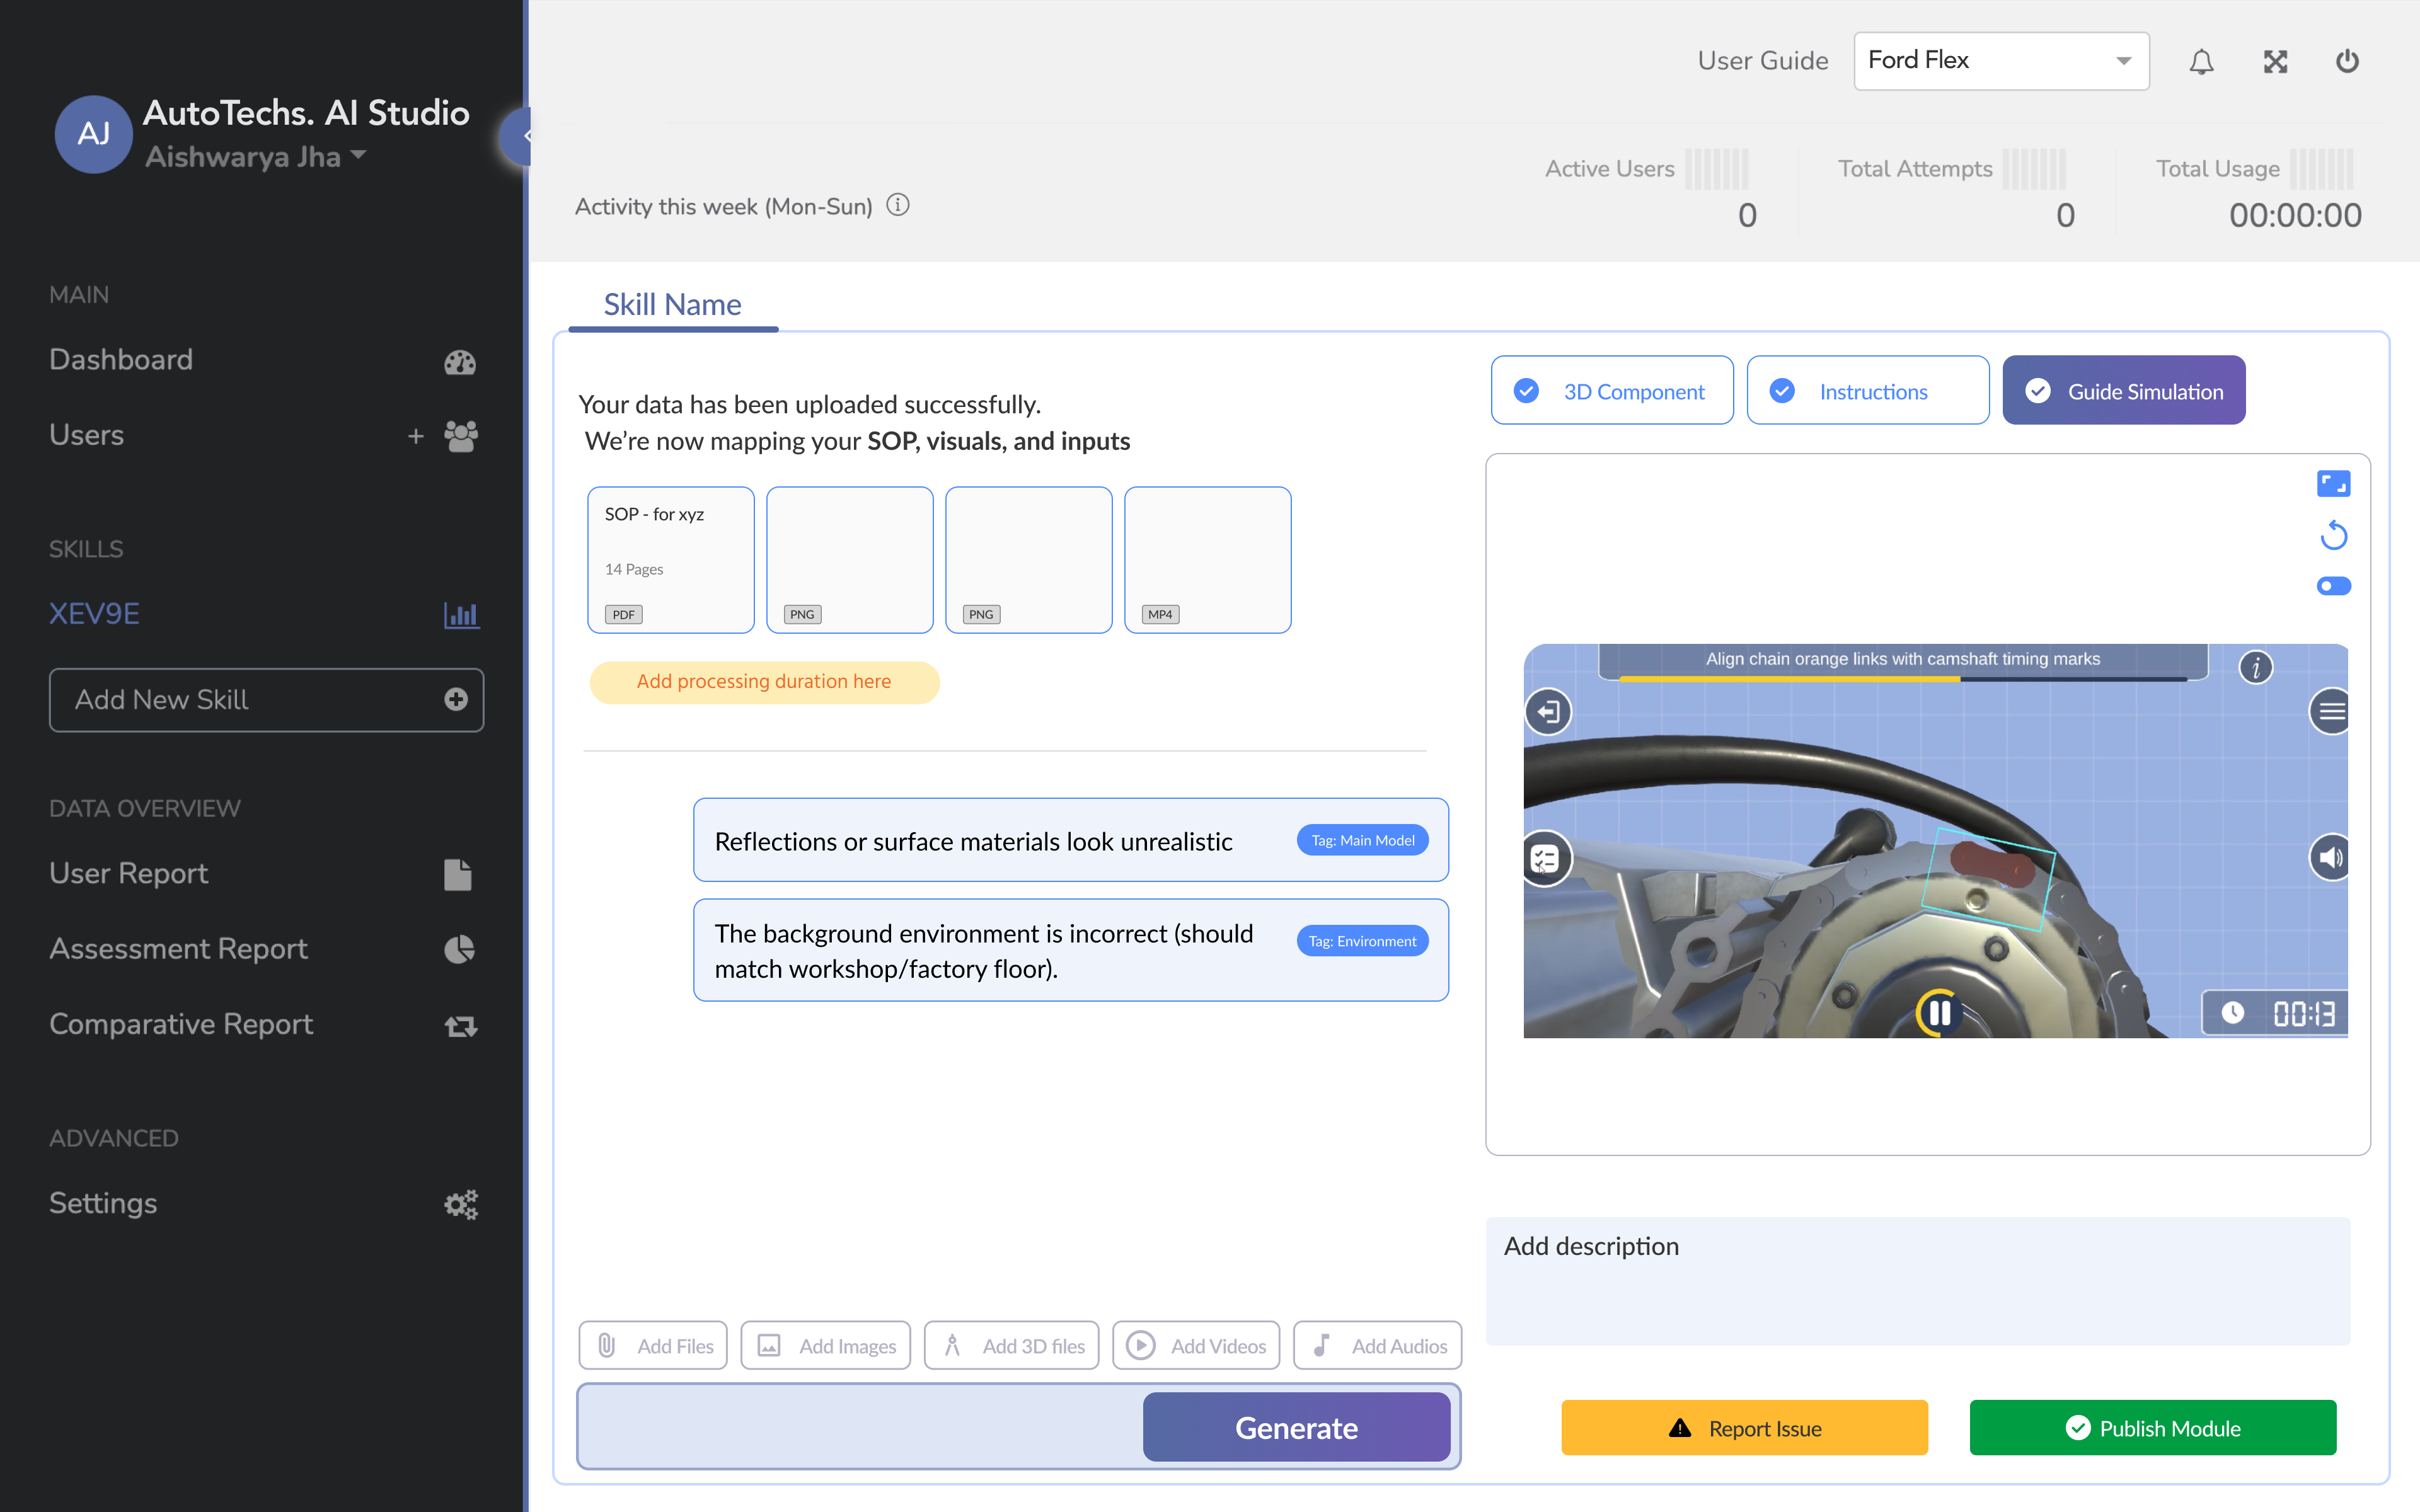Open the MP4 file card

pos(1208,560)
